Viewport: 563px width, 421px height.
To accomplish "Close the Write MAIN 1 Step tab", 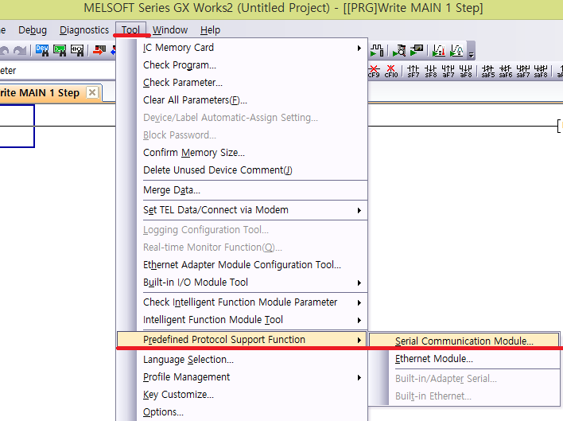I will 92,92.
